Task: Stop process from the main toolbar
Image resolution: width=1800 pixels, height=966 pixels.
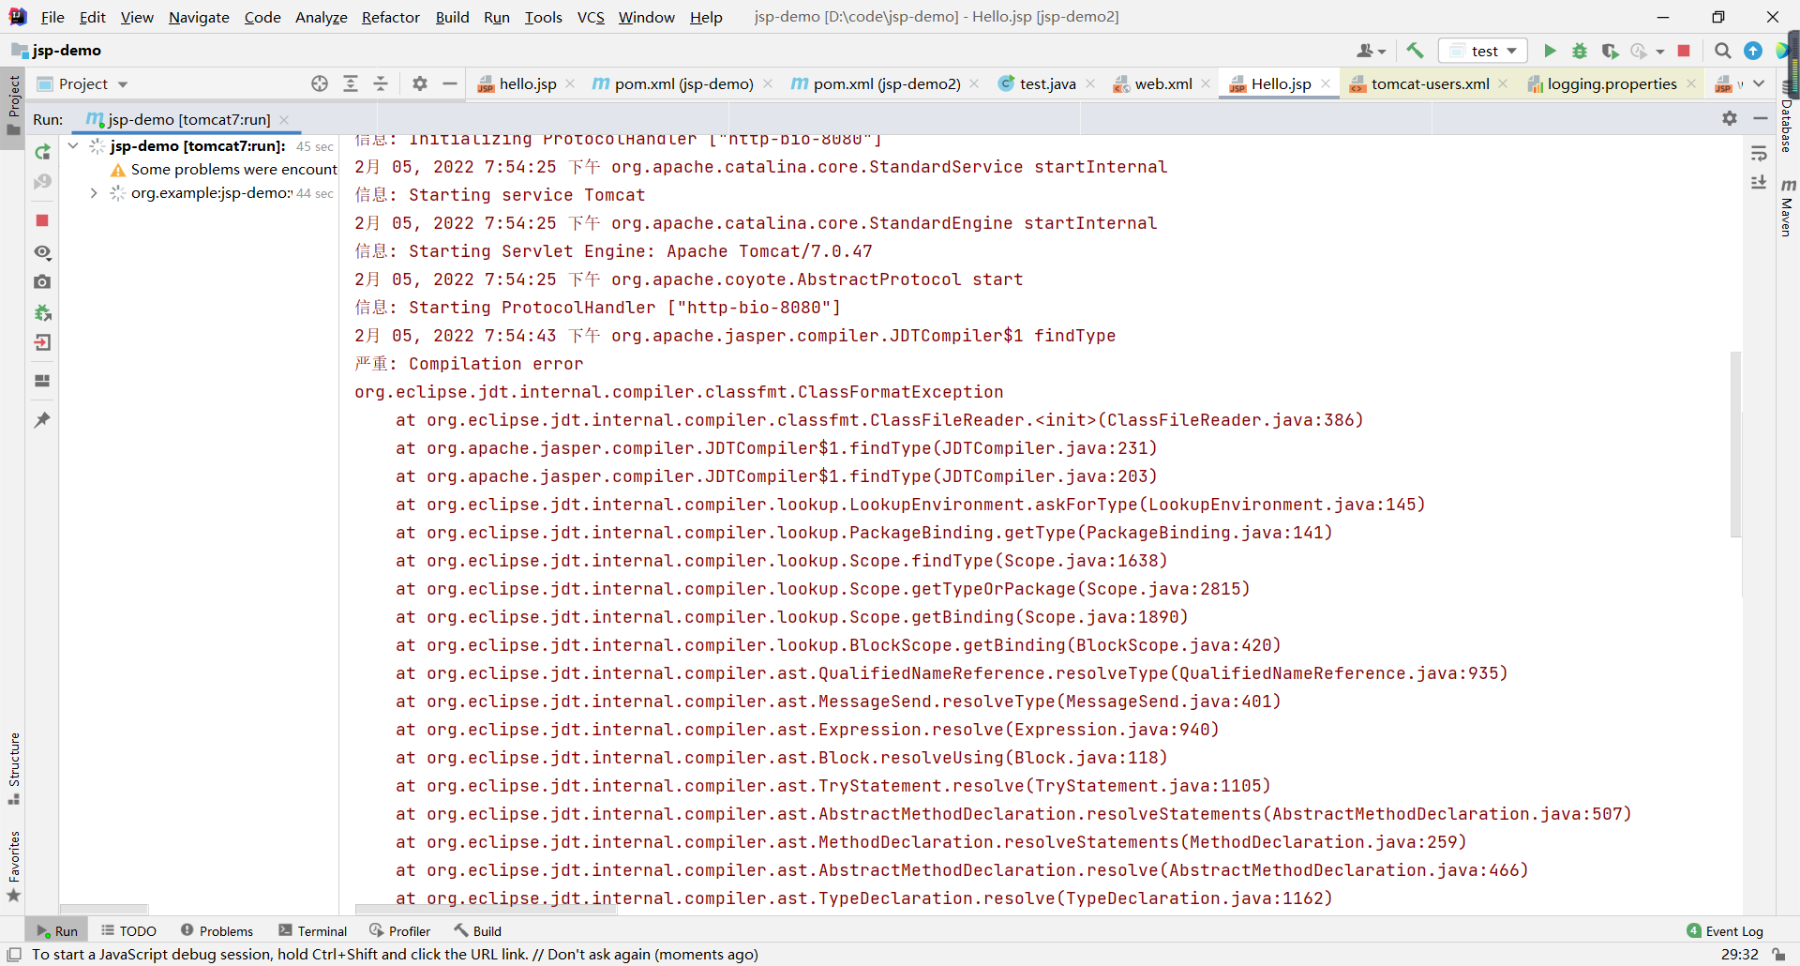Action: coord(1684,51)
